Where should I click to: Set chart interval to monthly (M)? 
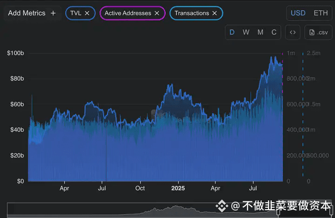(260, 32)
